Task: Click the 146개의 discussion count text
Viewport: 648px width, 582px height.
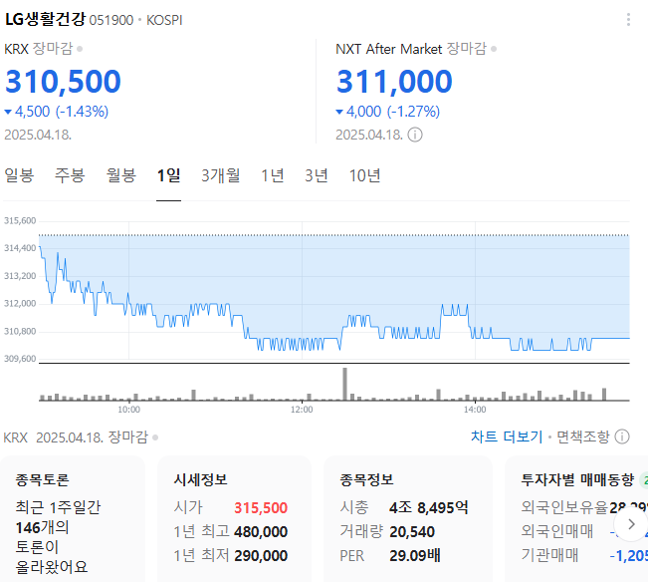Action: [42, 527]
